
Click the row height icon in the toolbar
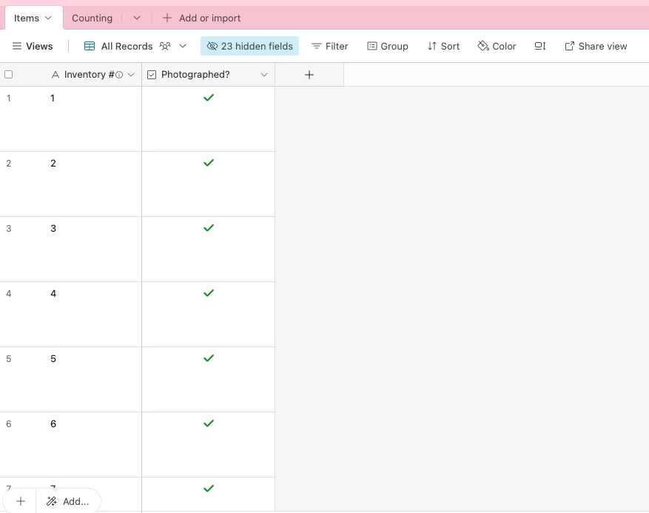pos(540,46)
